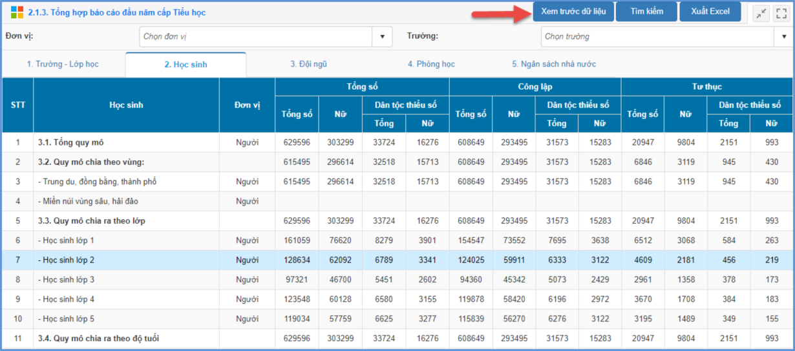
Task: Open the Trường dropdown arrow
Action: click(783, 37)
